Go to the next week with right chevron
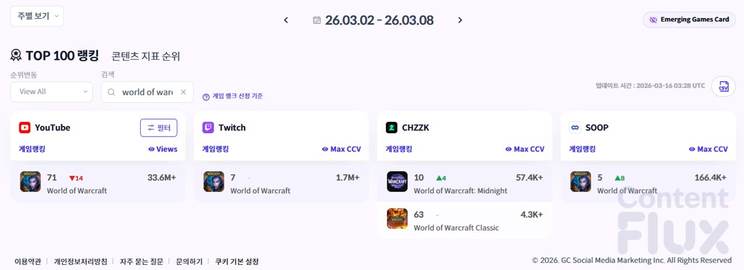 coord(460,20)
